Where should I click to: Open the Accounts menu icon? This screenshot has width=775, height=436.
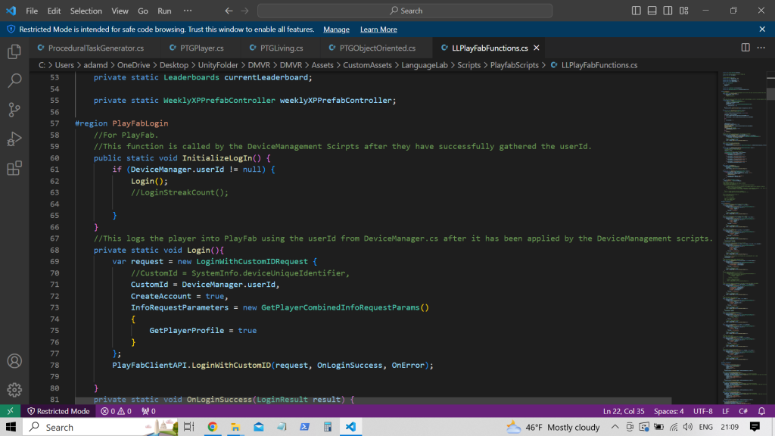click(x=14, y=361)
